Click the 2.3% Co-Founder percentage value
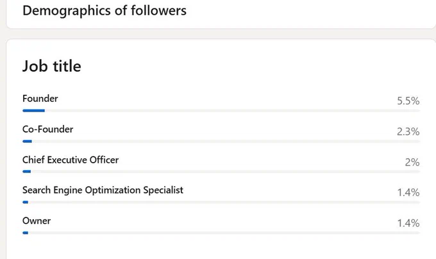The height and width of the screenshot is (259, 436). [408, 131]
